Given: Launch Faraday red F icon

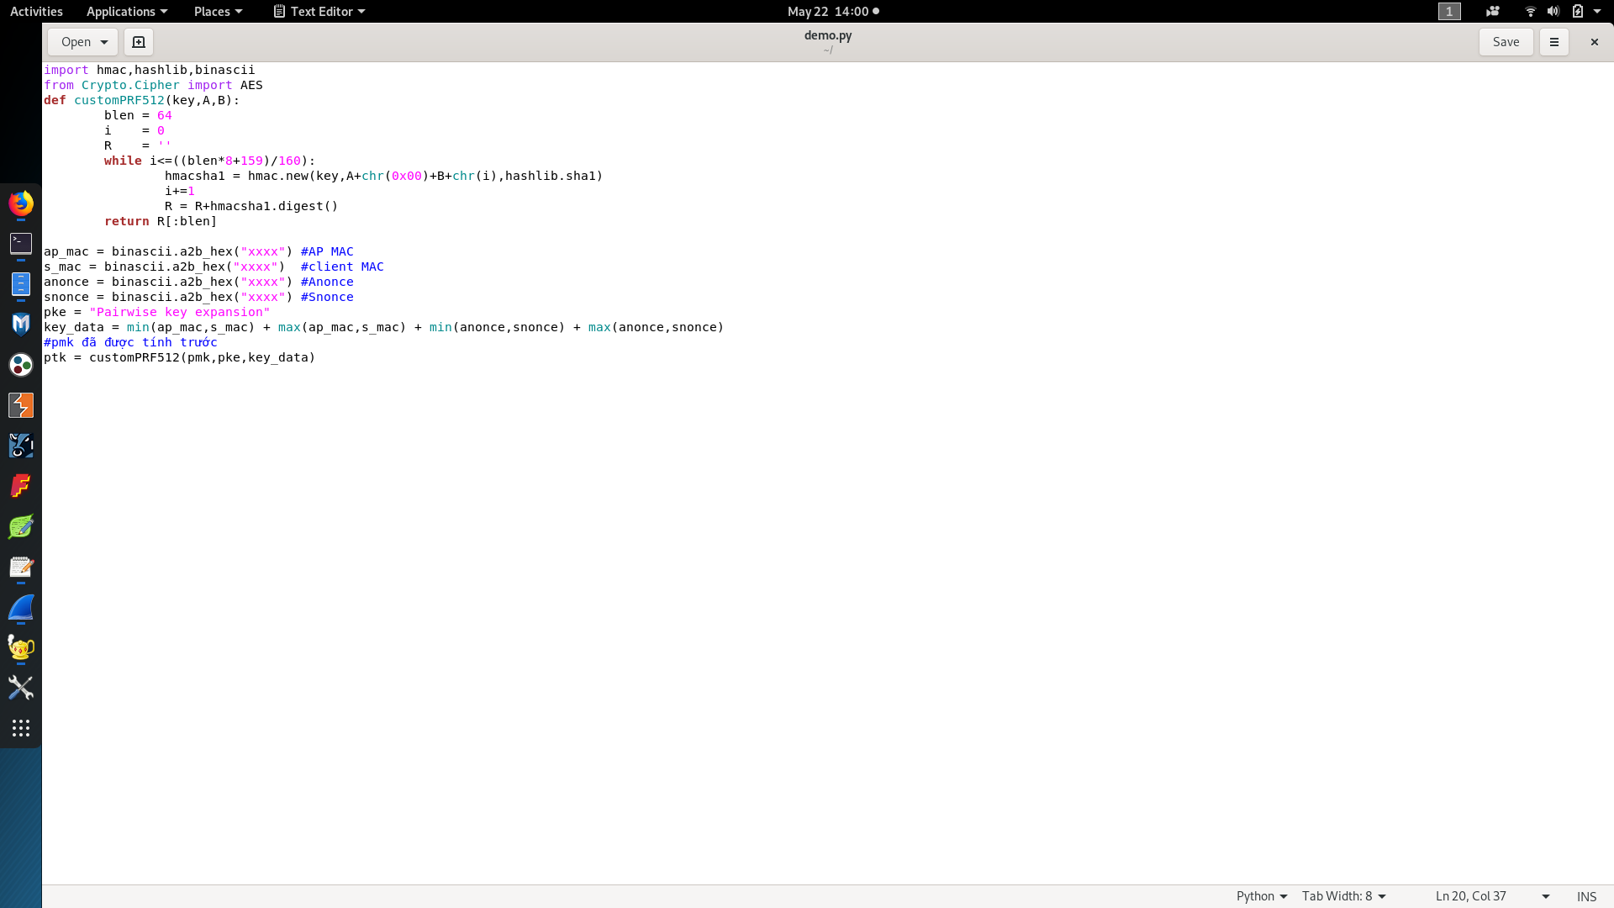Looking at the screenshot, I should [21, 486].
